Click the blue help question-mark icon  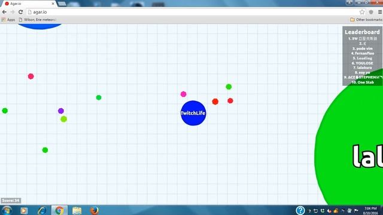[300, 210]
